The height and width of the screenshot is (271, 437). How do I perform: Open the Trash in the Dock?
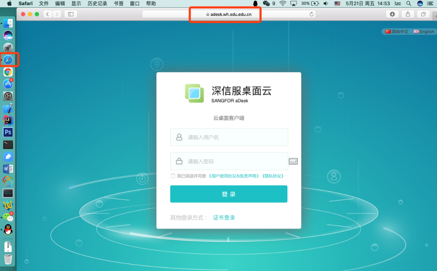pyautogui.click(x=8, y=259)
